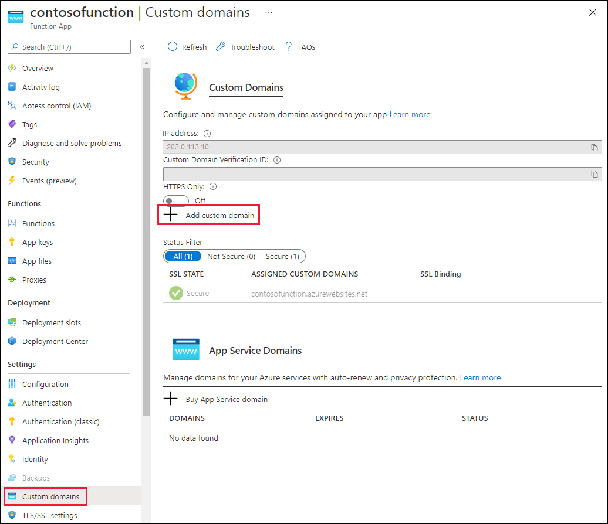608x524 pixels.
Task: Filter domains by Secure (1) status
Action: tap(283, 256)
